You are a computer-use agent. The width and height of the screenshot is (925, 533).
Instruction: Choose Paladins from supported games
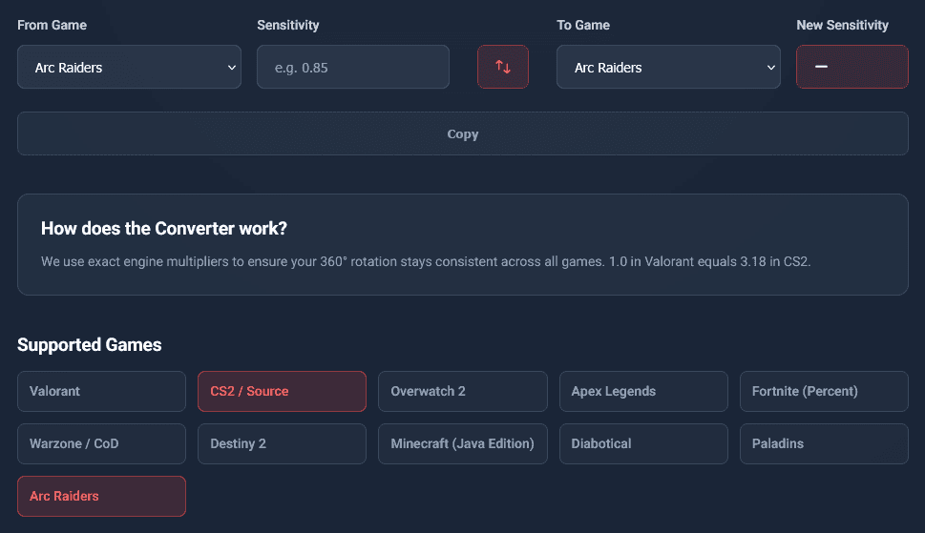pyautogui.click(x=824, y=443)
